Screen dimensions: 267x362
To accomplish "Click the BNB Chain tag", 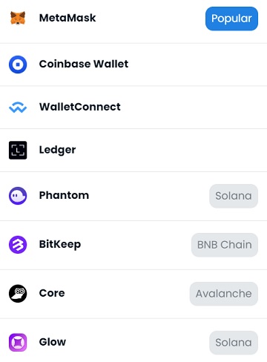I will click(x=225, y=245).
